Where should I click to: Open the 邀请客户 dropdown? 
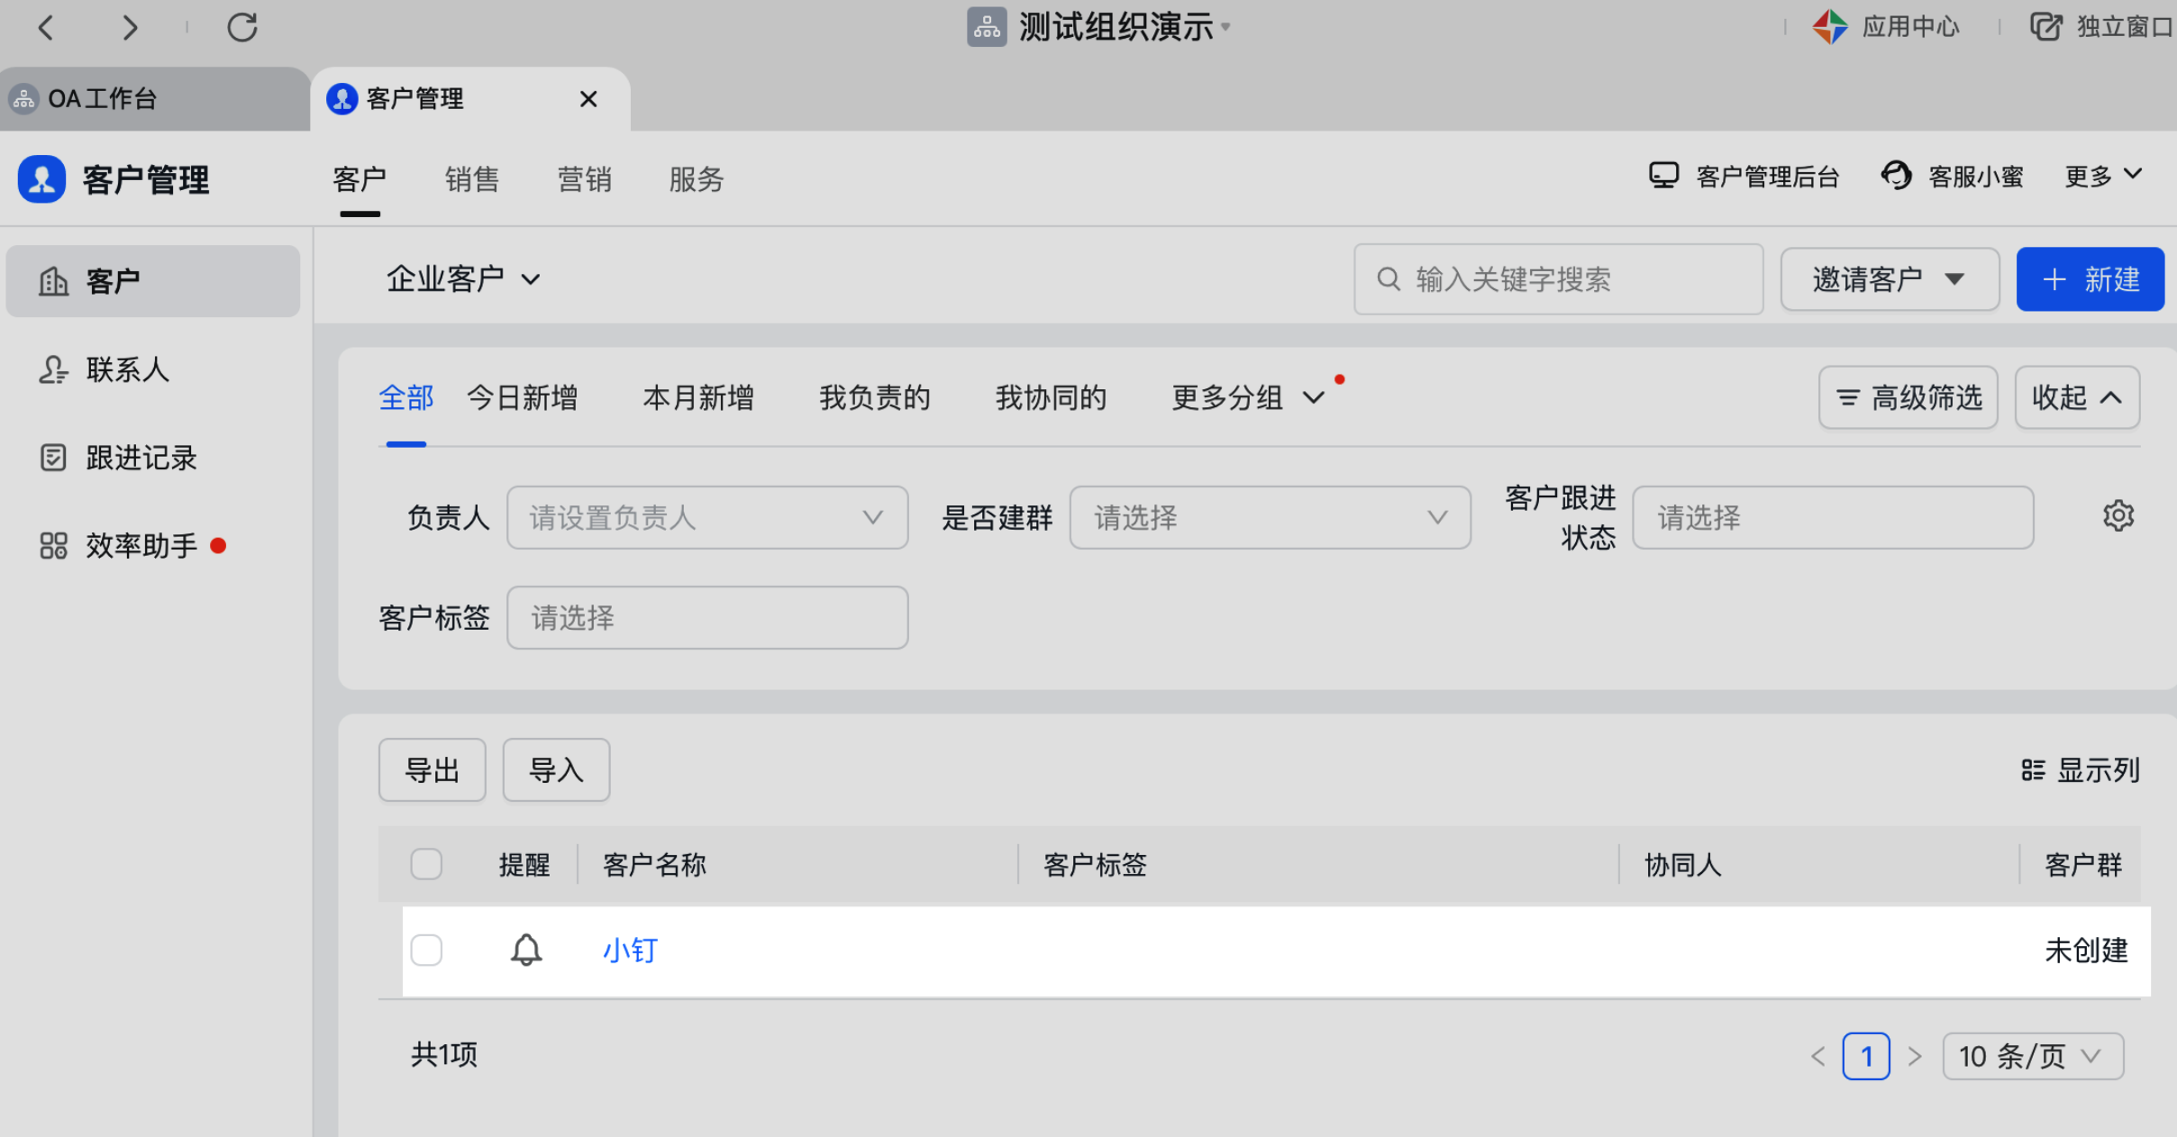tap(1890, 279)
